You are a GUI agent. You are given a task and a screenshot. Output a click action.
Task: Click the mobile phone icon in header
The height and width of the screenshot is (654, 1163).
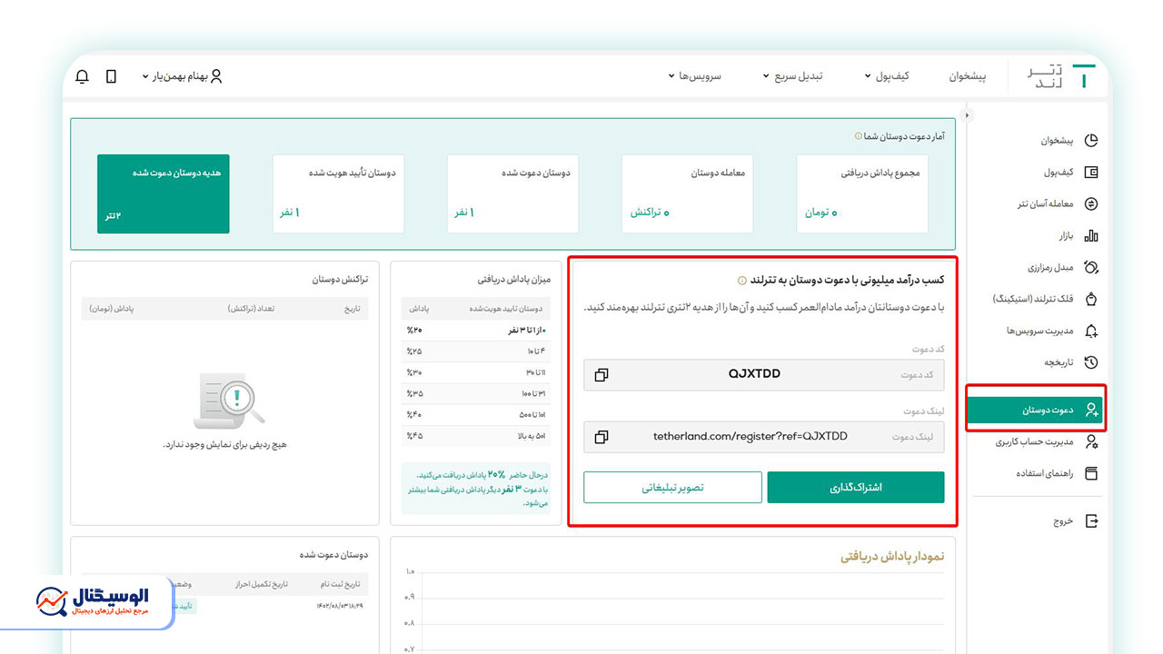111,76
